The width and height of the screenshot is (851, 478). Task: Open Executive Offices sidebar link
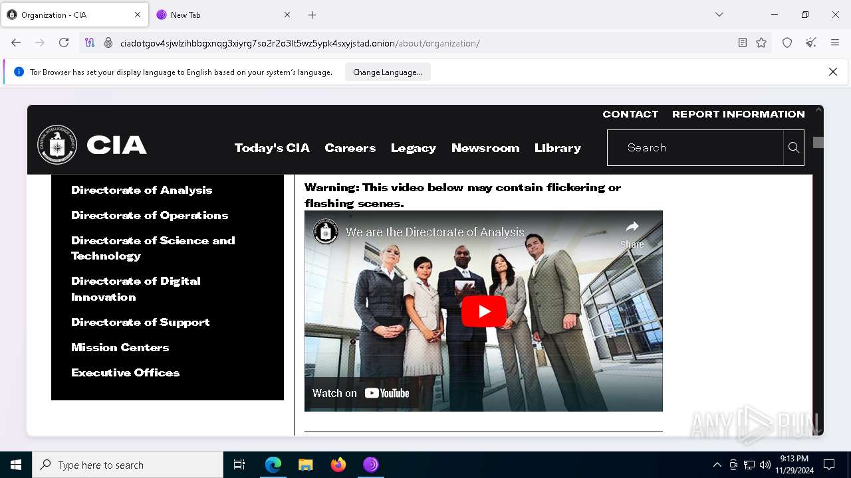click(125, 372)
